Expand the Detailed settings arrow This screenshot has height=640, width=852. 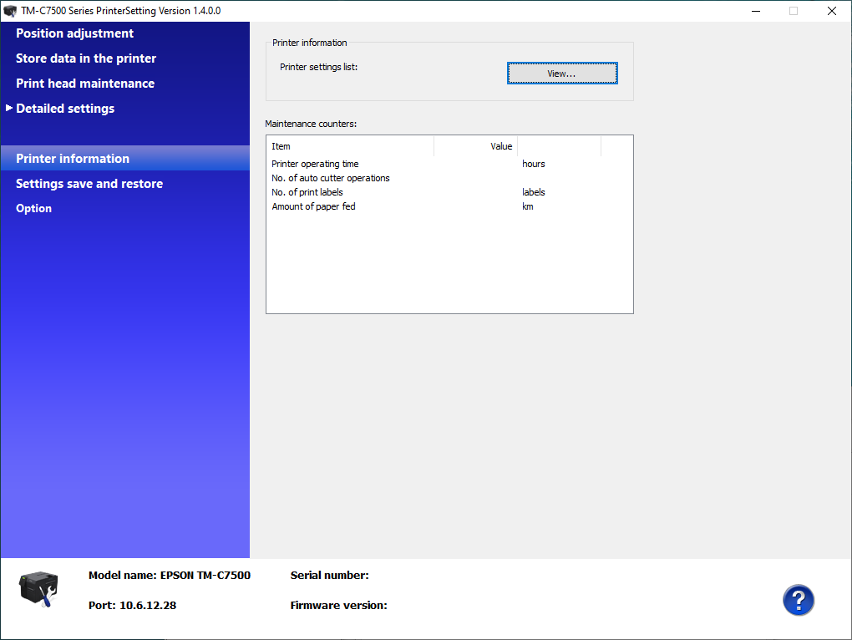point(9,108)
